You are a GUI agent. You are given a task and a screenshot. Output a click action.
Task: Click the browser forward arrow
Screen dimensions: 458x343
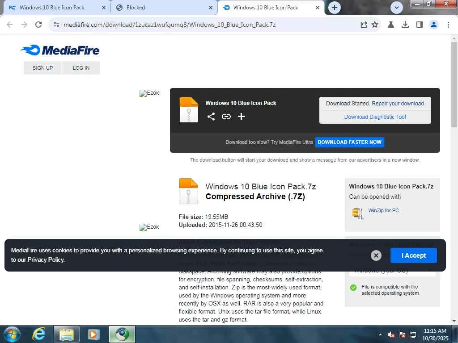(24, 25)
